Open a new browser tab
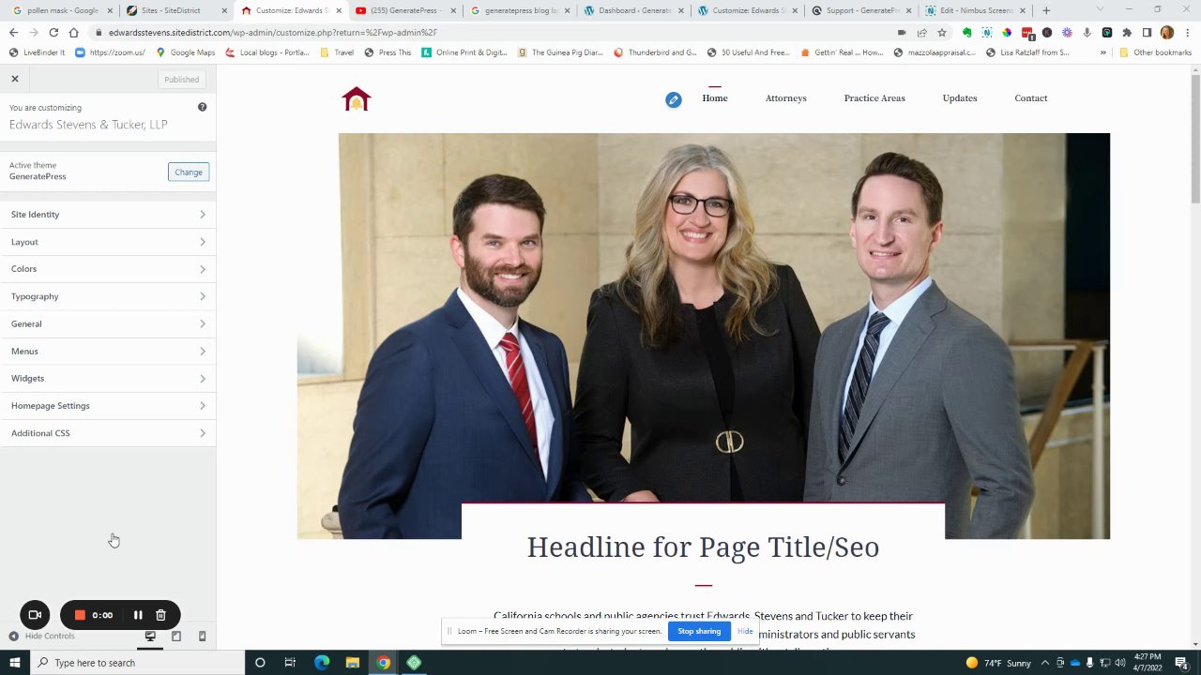Screen dimensions: 1201x675 (1046, 10)
